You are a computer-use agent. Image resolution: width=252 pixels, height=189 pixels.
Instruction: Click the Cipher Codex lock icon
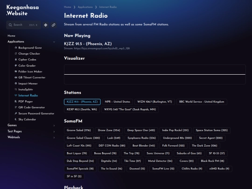[x=16, y=59]
